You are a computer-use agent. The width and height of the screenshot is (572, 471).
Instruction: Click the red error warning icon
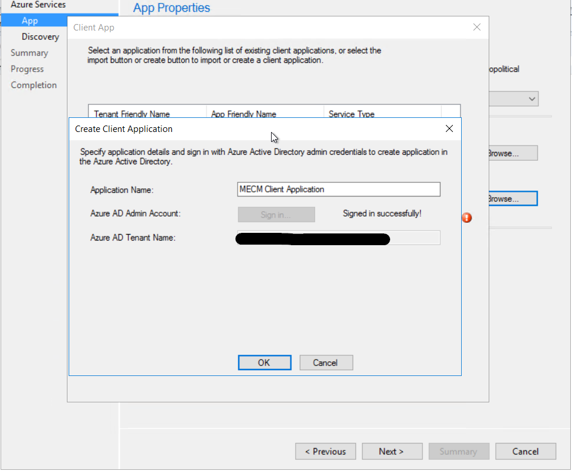click(467, 218)
